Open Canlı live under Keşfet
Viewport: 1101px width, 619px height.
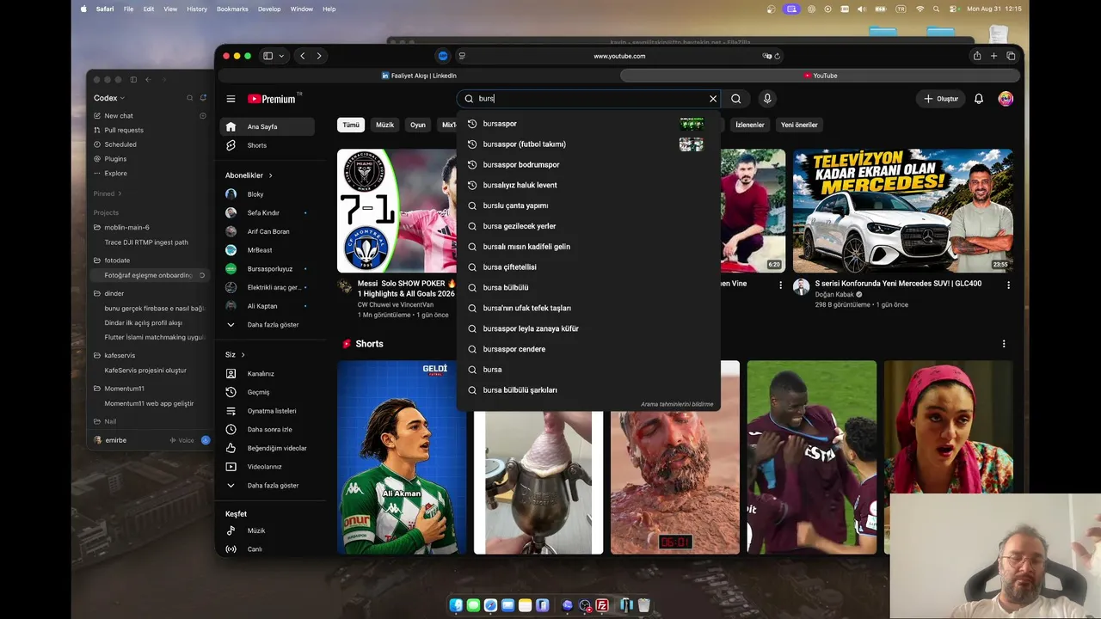pyautogui.click(x=267, y=549)
